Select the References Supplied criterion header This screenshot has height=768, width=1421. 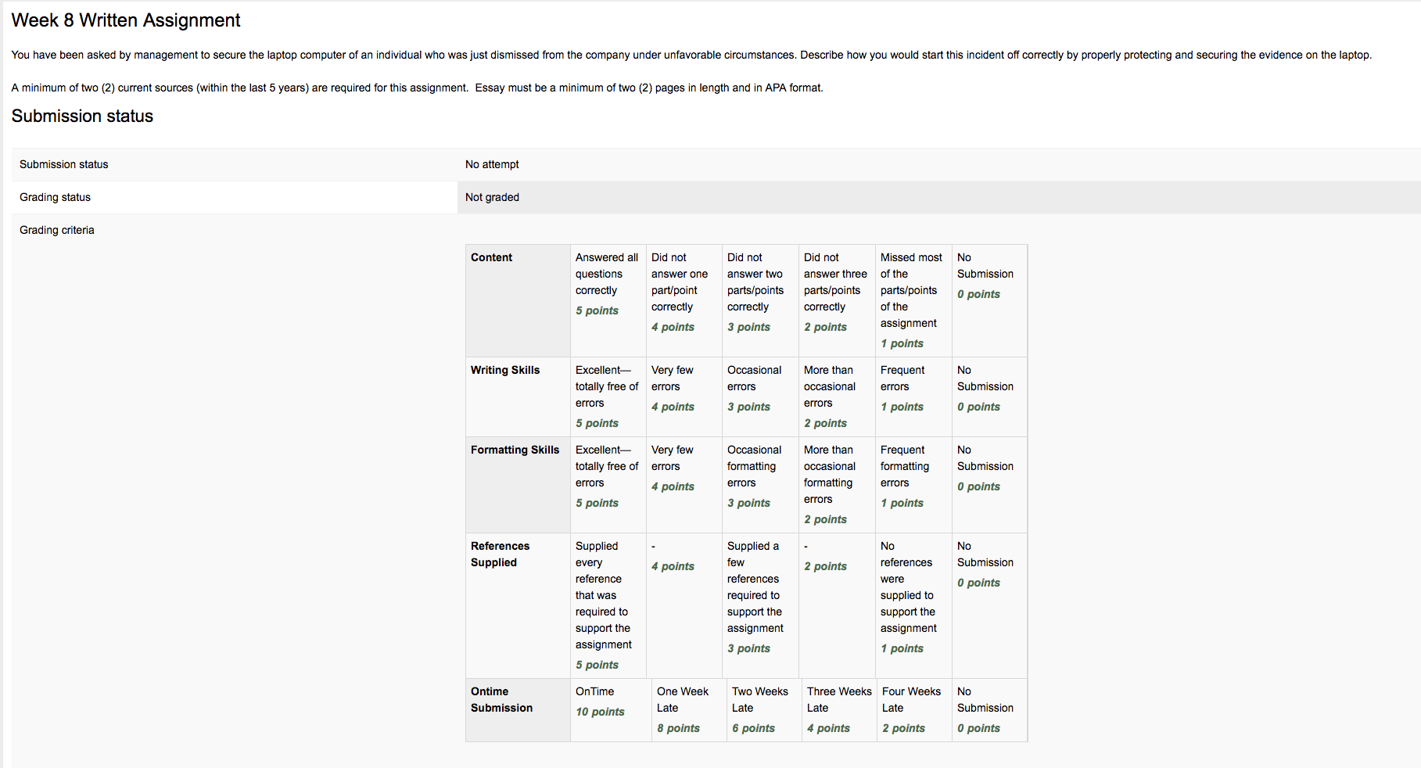[x=518, y=606]
